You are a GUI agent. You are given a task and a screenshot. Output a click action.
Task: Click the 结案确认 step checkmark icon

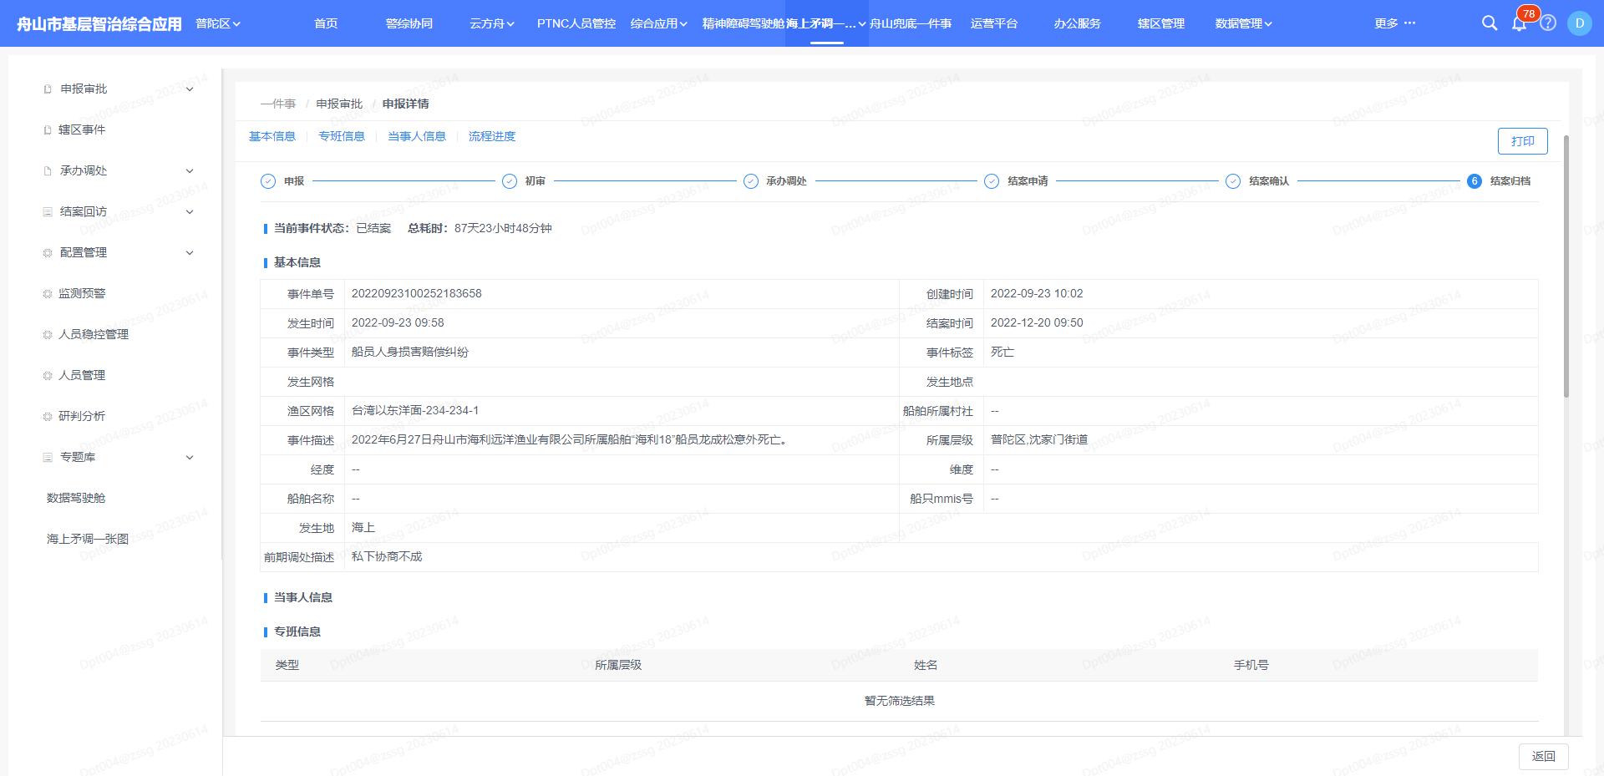[x=1233, y=181]
